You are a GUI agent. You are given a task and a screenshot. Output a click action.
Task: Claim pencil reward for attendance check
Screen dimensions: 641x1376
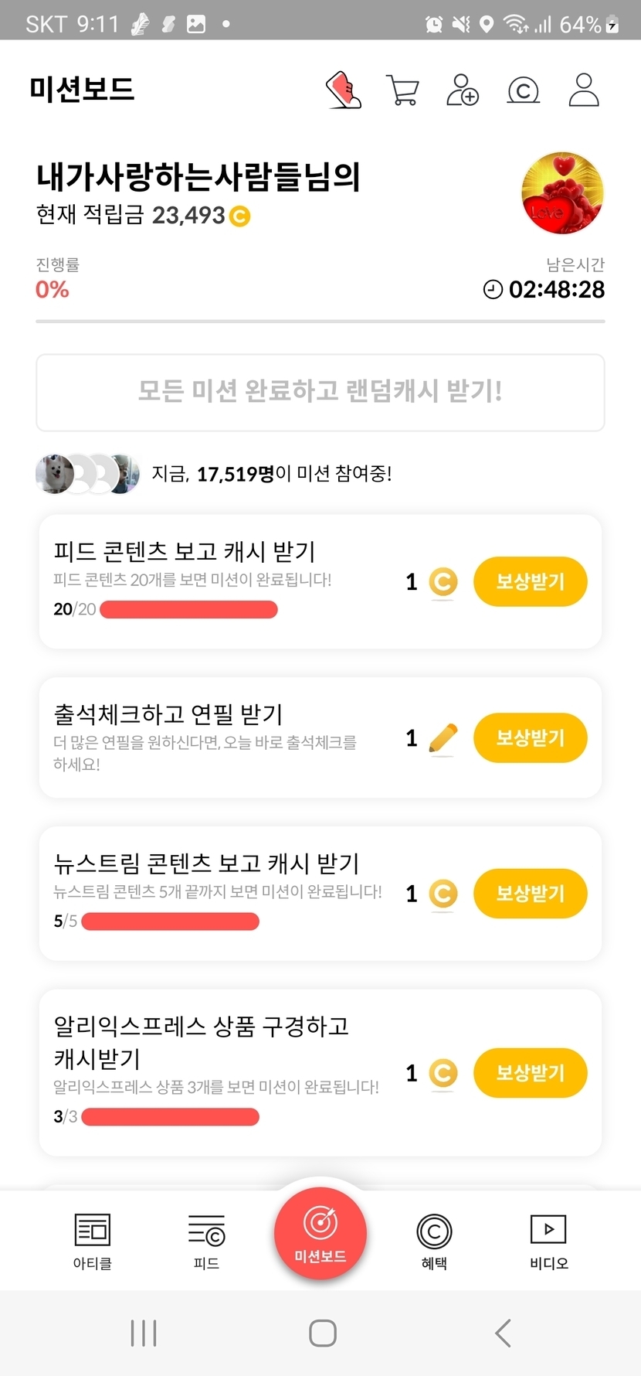click(530, 737)
